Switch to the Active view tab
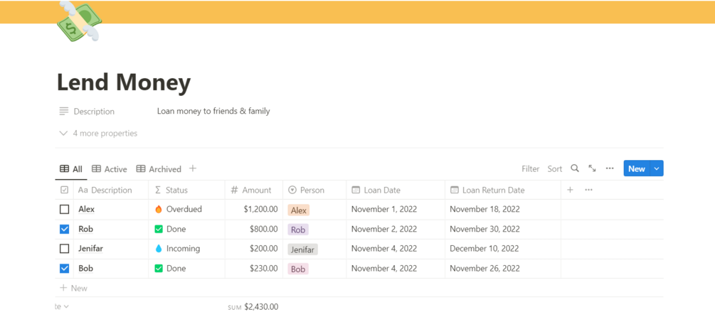Viewport: 715px width, 317px height. tap(110, 169)
